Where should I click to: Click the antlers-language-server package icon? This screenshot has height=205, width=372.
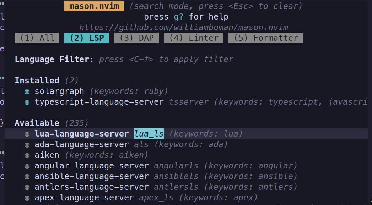(x=27, y=188)
